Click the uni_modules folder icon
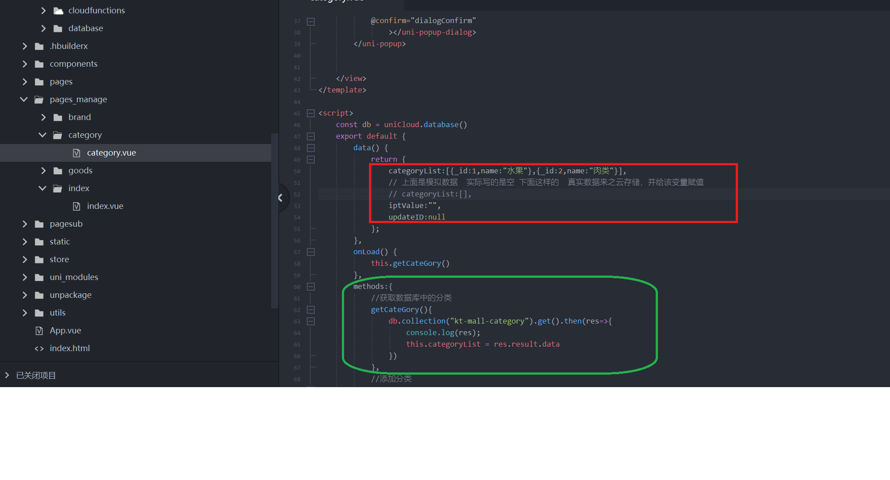Viewport: 890px width, 480px height. pyautogui.click(x=39, y=277)
